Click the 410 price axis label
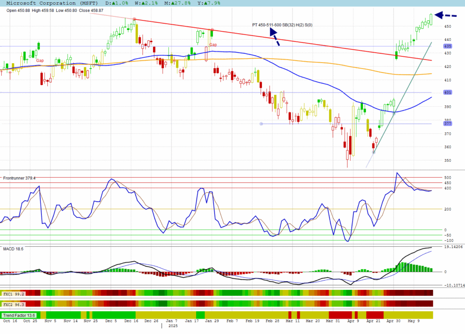This screenshot has height=334, width=465. [447, 80]
